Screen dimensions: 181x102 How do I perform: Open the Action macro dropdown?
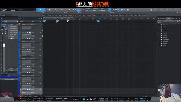(x=44, y=15)
